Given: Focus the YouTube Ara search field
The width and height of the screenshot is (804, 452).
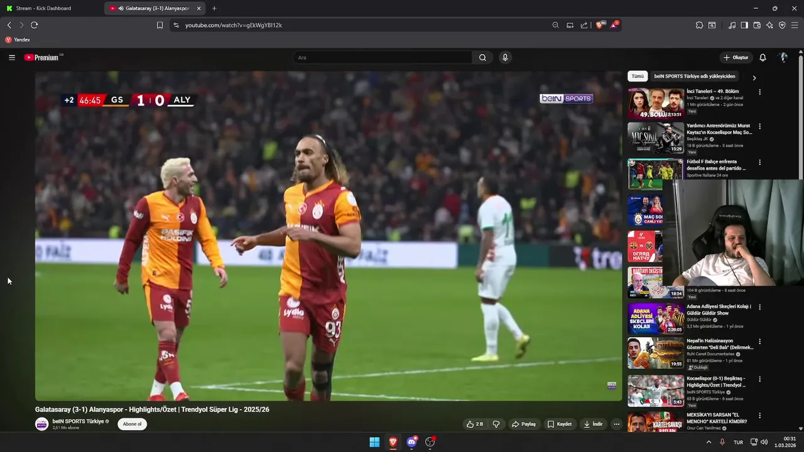Looking at the screenshot, I should (382, 58).
